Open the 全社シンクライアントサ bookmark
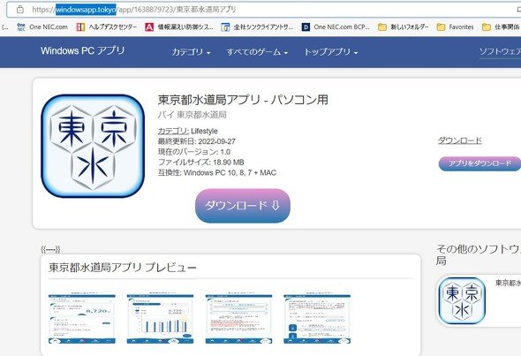521x356 pixels. tap(258, 27)
